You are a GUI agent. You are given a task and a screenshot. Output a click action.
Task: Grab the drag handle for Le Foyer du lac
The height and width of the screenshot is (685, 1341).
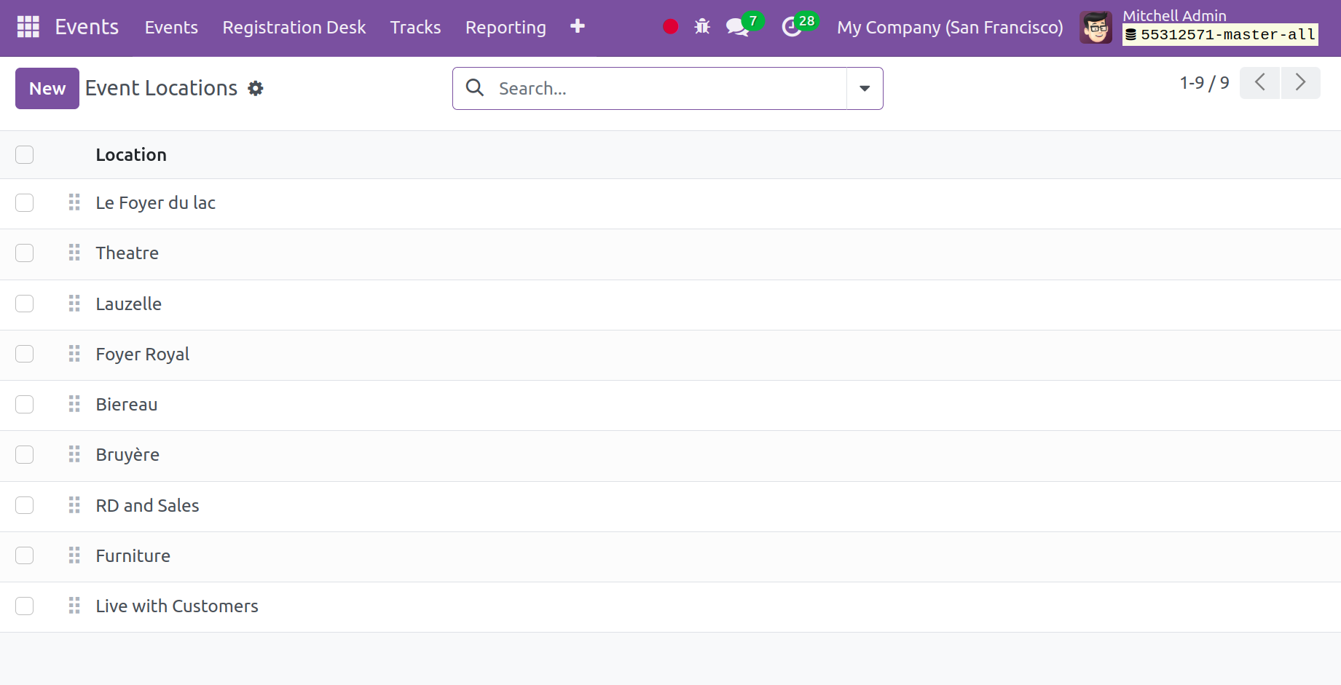click(x=74, y=202)
